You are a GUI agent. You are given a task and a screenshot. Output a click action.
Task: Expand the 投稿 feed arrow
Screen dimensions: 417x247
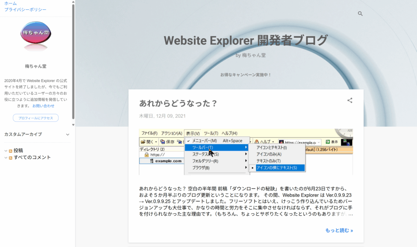(x=6, y=151)
